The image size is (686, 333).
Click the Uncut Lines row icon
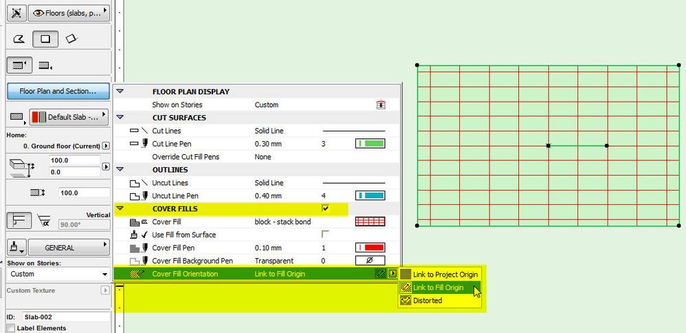coord(139,183)
